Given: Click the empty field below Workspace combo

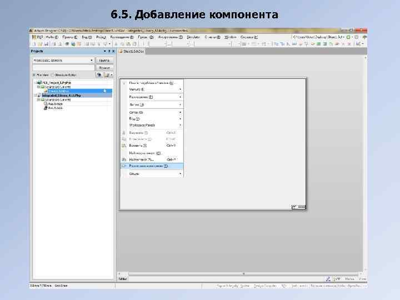Looking at the screenshot, I should 63,68.
